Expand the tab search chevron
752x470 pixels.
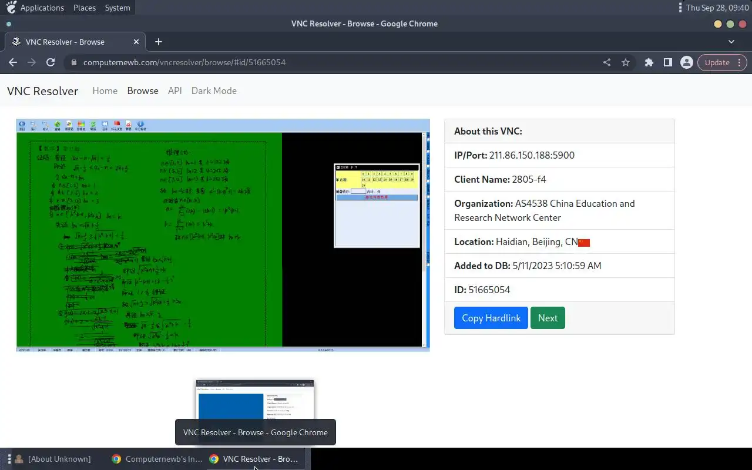[x=731, y=42]
